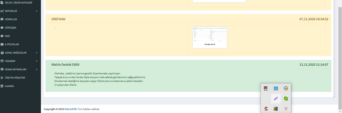Click the CCleaner tray icon
The width and height of the screenshot is (342, 113).
(x=266, y=108)
